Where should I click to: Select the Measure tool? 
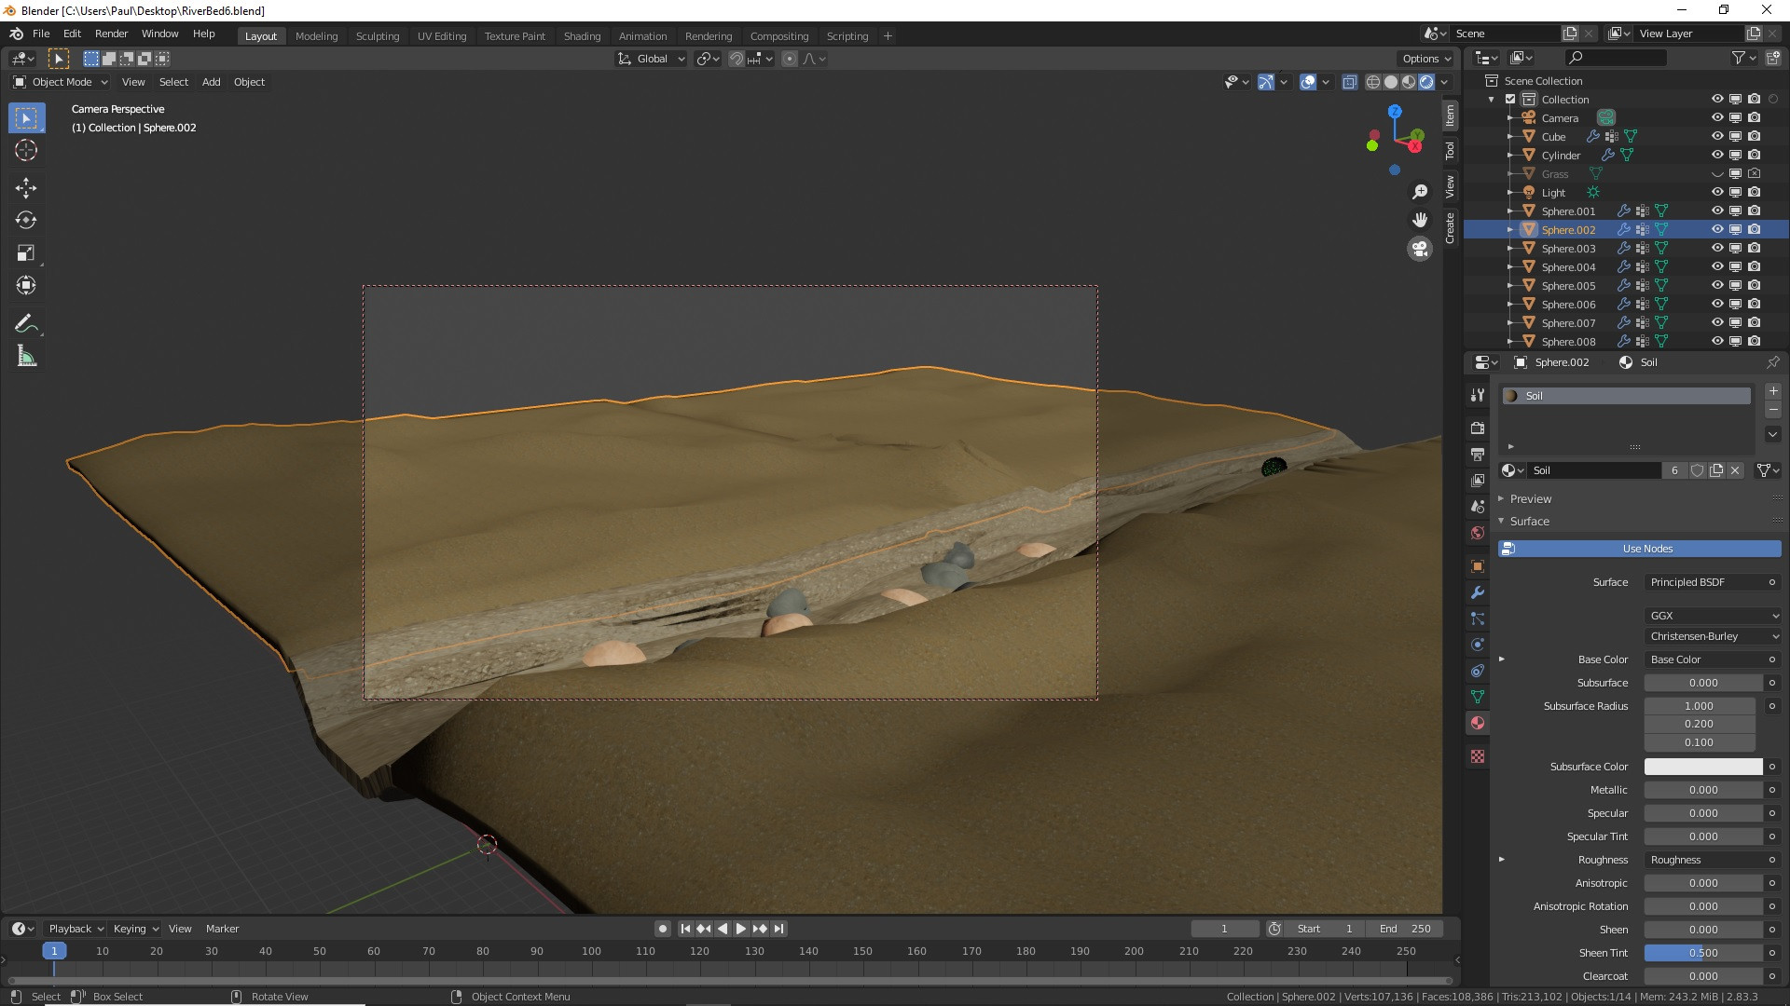point(26,357)
